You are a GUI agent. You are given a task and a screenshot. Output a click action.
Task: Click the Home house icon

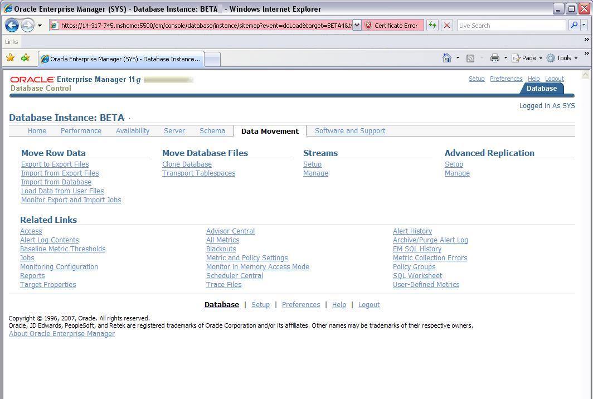tap(446, 58)
